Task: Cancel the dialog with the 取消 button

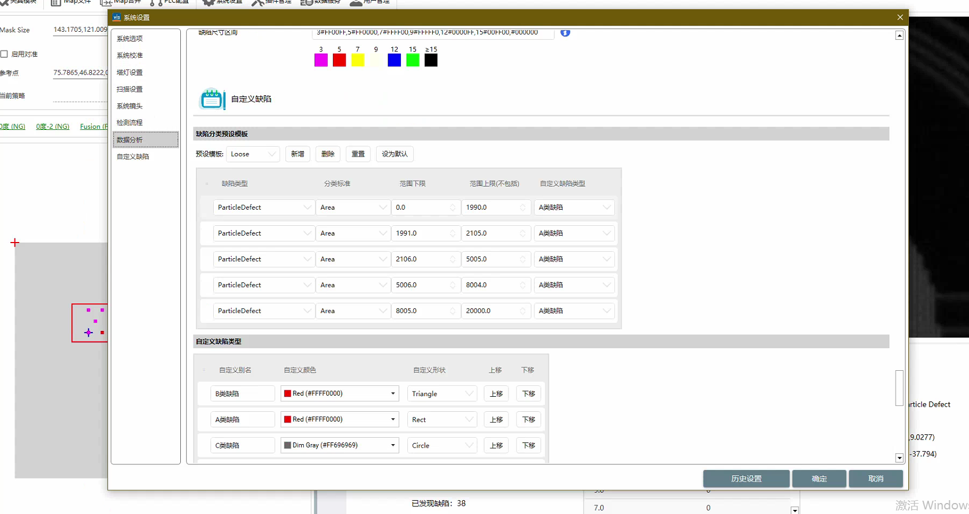Action: click(x=875, y=479)
